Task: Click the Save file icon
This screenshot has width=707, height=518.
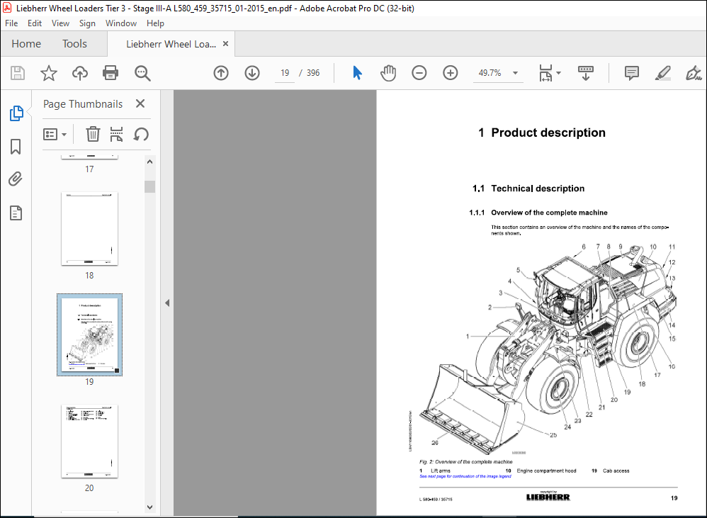Action: (18, 73)
